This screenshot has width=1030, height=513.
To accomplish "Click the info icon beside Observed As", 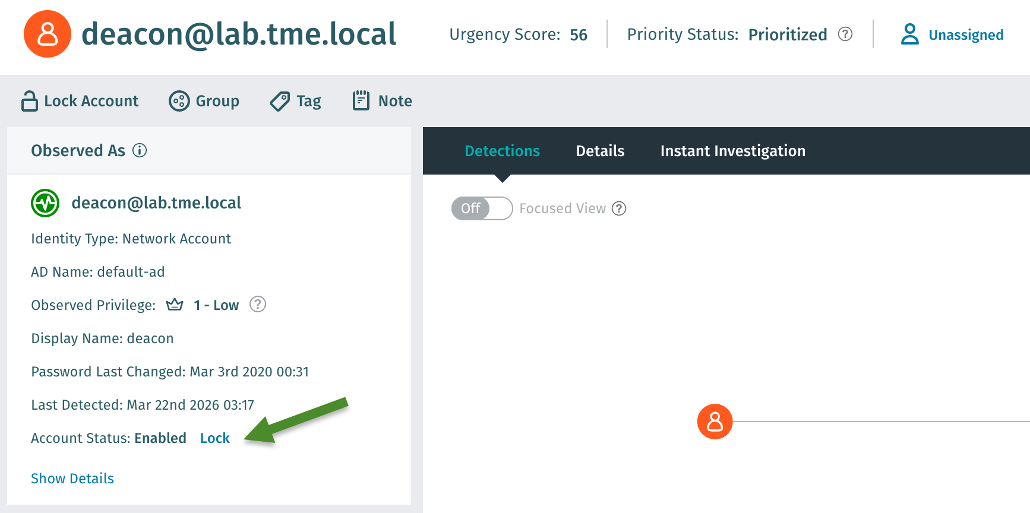I will click(x=140, y=150).
